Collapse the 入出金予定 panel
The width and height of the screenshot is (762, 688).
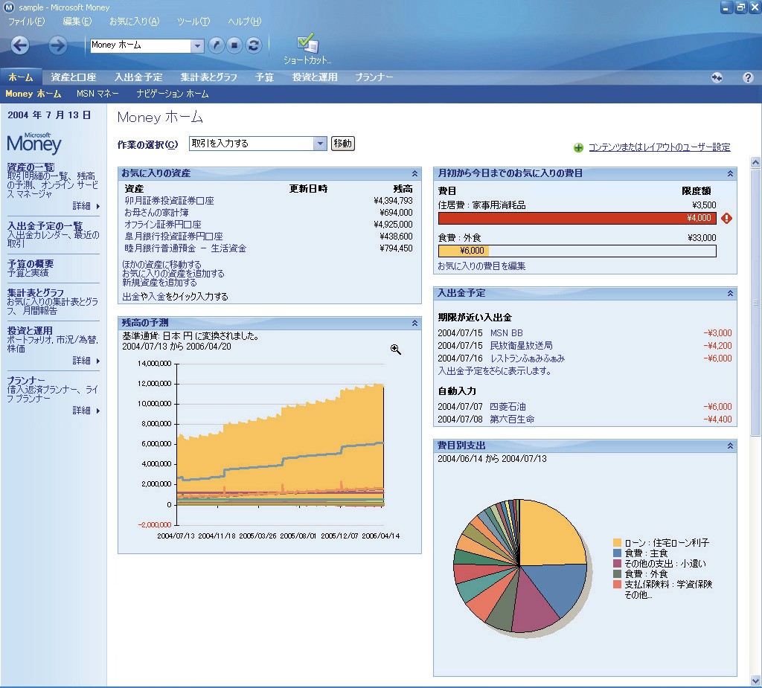[730, 294]
